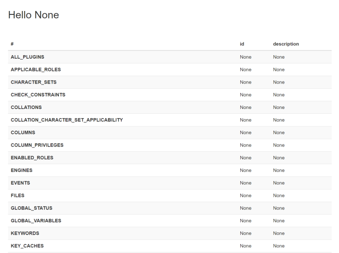The width and height of the screenshot is (339, 253).
Task: Select the GLOBAL_STATUS row name
Action: pos(32,208)
